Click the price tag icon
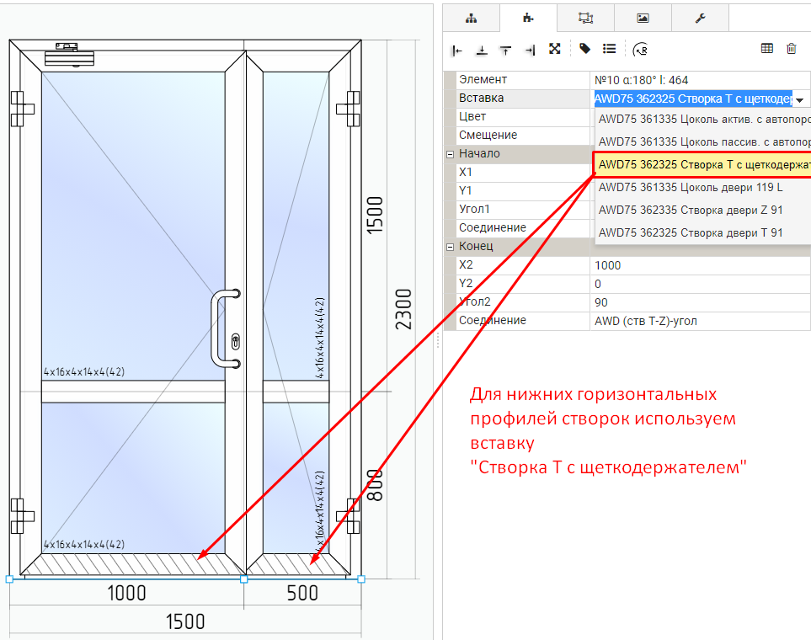Viewport: 811px width, 640px height. coord(585,49)
